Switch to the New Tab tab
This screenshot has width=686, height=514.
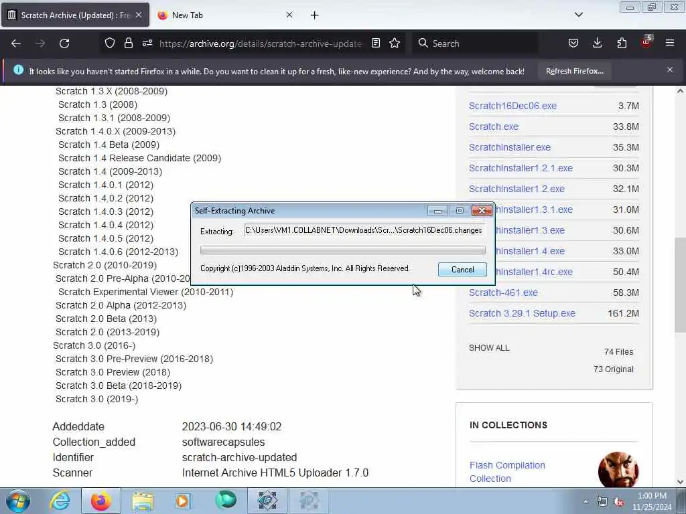point(225,15)
